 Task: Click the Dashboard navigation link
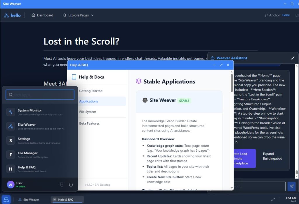click(x=42, y=15)
